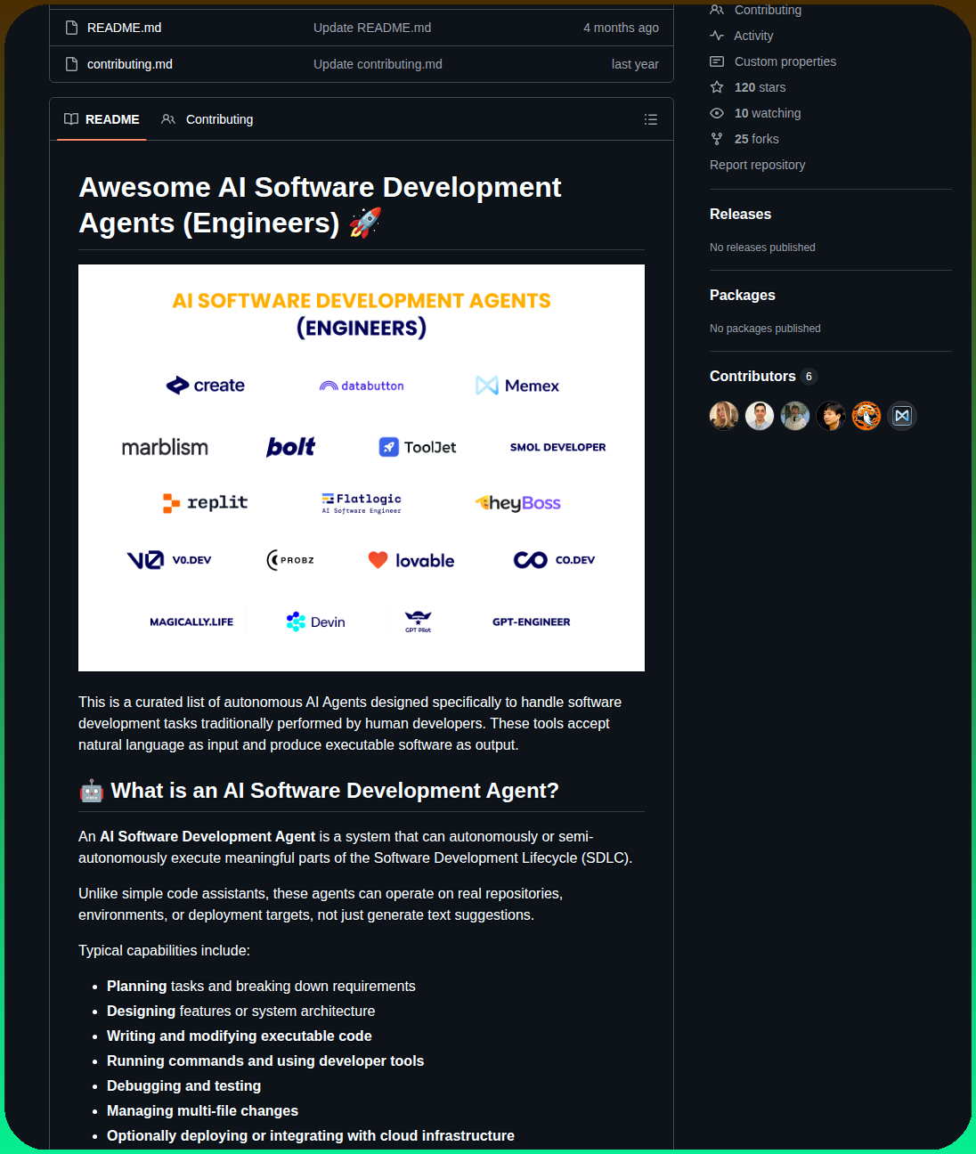Open the Contributing sidebar link

(x=768, y=10)
